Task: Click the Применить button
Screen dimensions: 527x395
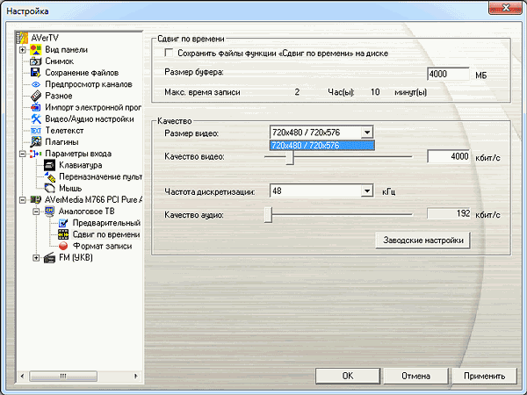Action: click(484, 376)
